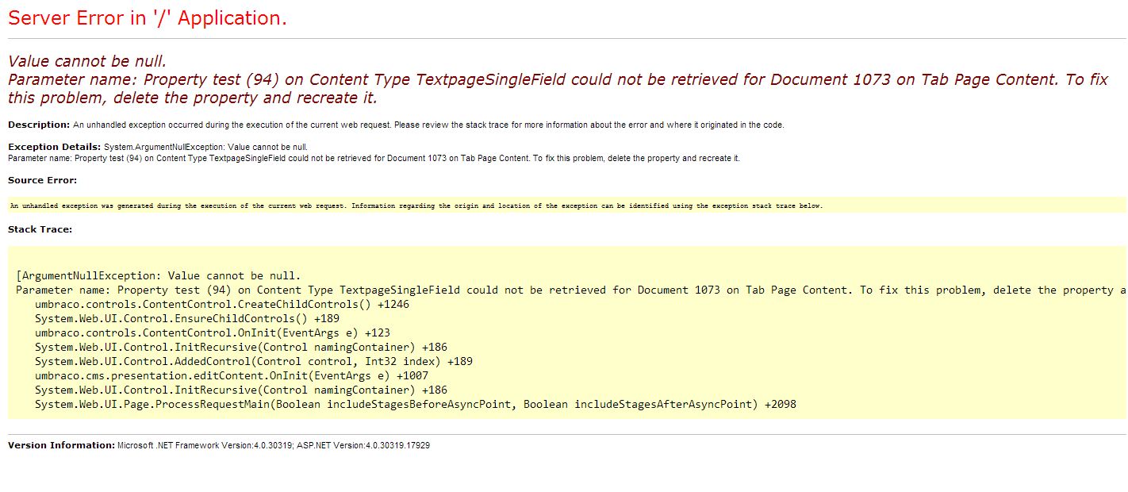The width and height of the screenshot is (1128, 492).
Task: Click the bold 'Description:' label
Action: tap(39, 125)
